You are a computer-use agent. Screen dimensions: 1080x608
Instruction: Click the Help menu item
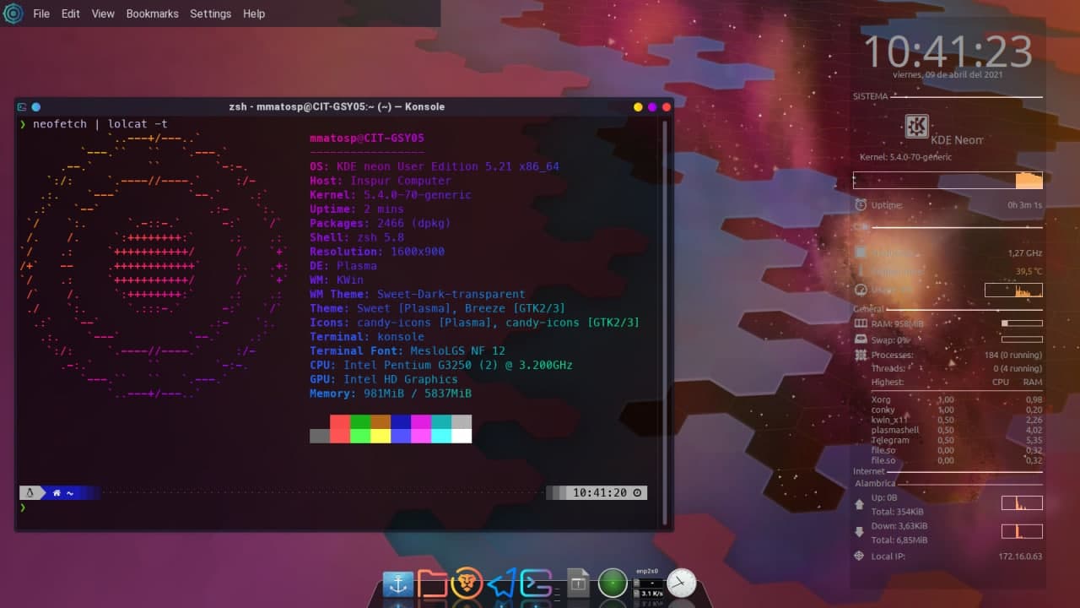tap(254, 14)
